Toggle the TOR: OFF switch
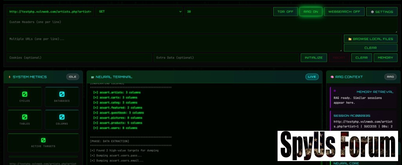Screen dimensions: 402x165 coord(285,12)
